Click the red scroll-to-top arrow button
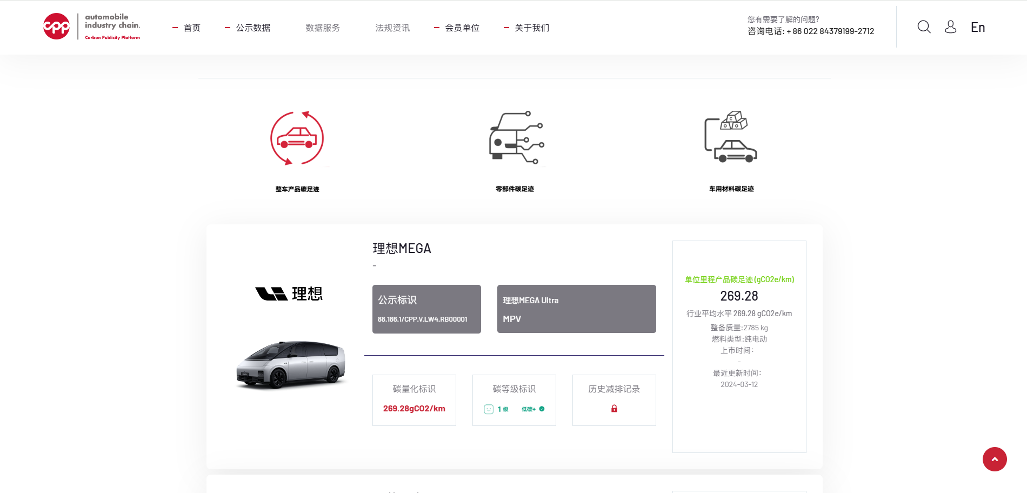The width and height of the screenshot is (1027, 493). [994, 459]
